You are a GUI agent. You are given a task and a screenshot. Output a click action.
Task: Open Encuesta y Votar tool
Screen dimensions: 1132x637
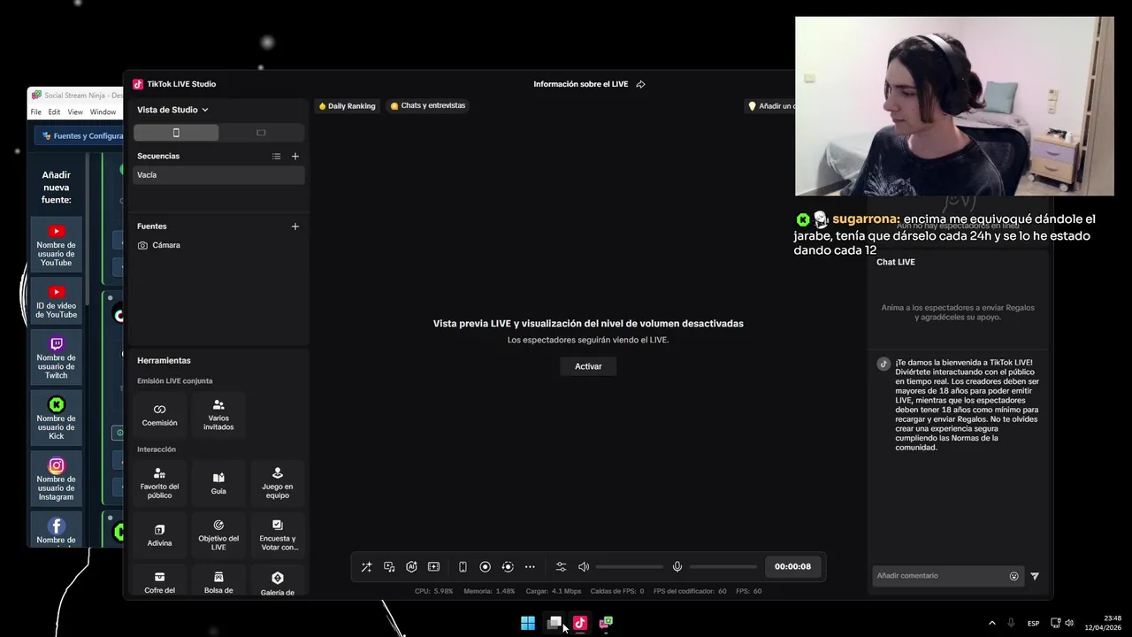point(278,535)
